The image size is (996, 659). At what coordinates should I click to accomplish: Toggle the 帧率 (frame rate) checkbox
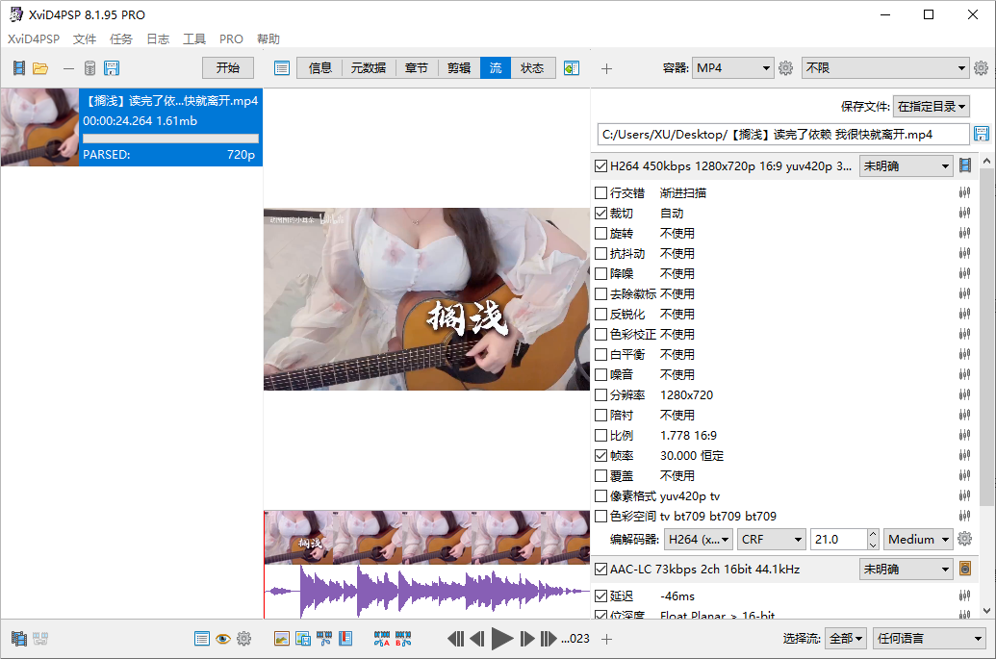pyautogui.click(x=601, y=456)
